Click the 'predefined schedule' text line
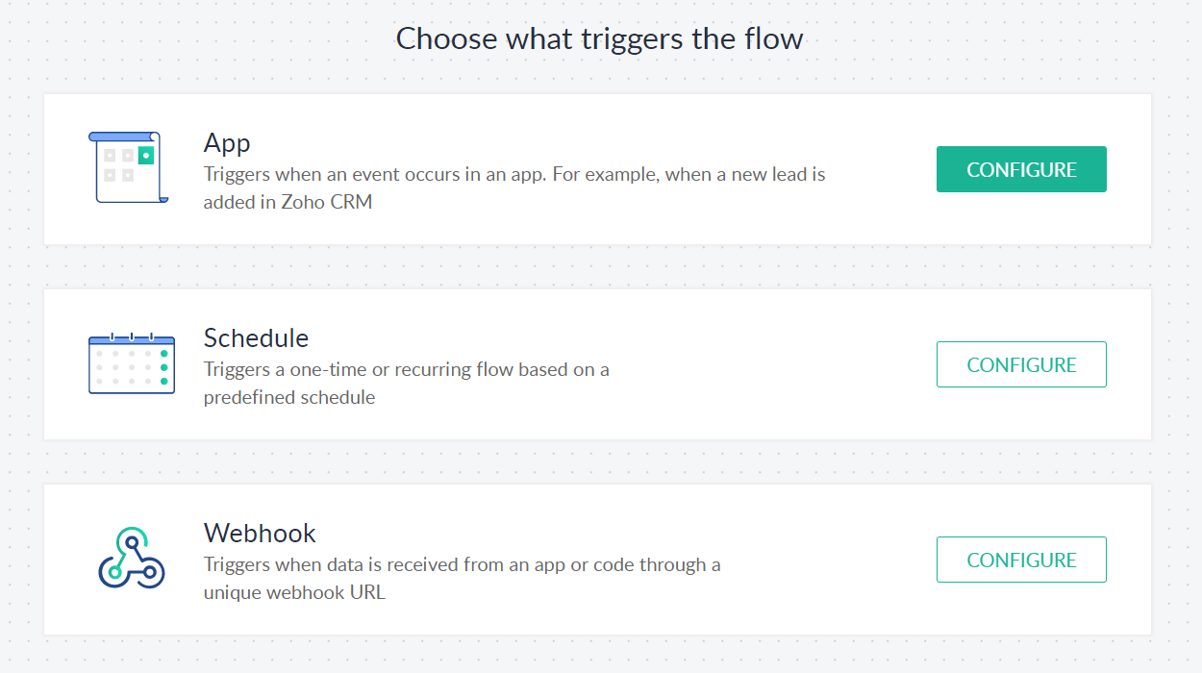 coord(289,397)
